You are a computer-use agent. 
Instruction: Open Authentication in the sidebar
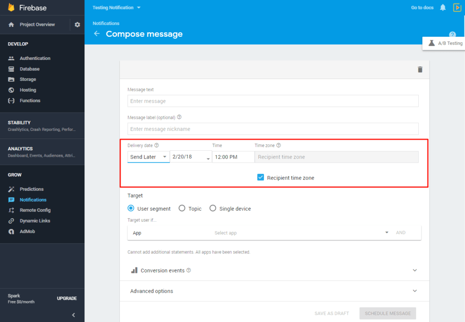click(x=35, y=59)
